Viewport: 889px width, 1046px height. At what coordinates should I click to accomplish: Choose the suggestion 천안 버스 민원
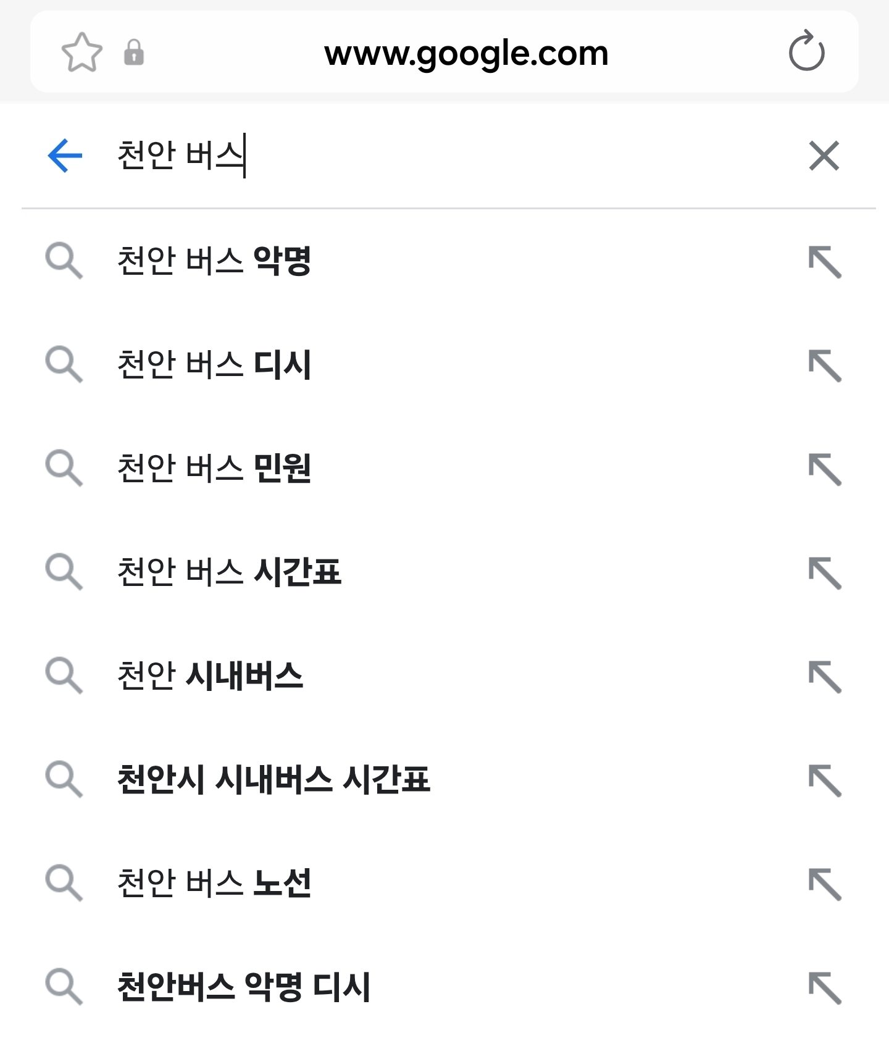click(214, 469)
